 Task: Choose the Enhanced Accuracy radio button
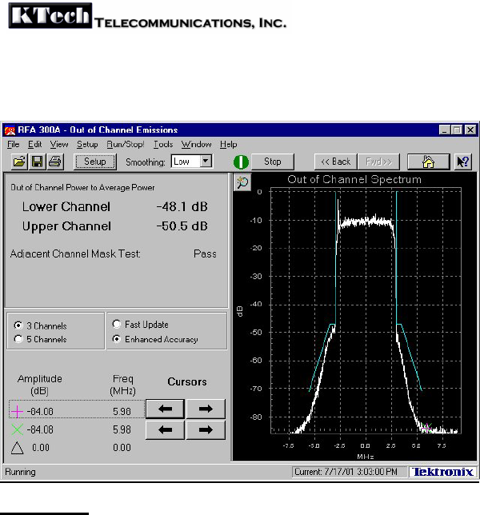(117, 339)
